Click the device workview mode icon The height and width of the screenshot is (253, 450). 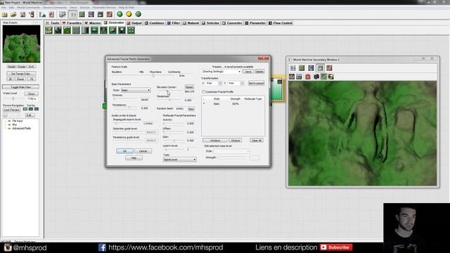73,14
